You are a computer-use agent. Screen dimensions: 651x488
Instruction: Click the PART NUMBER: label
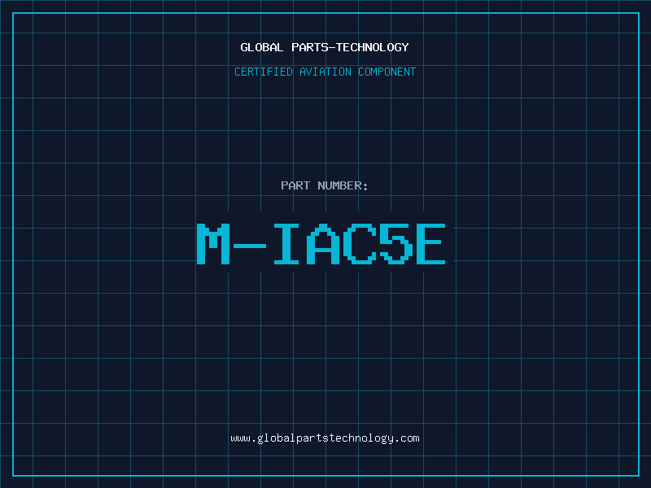[x=325, y=185]
